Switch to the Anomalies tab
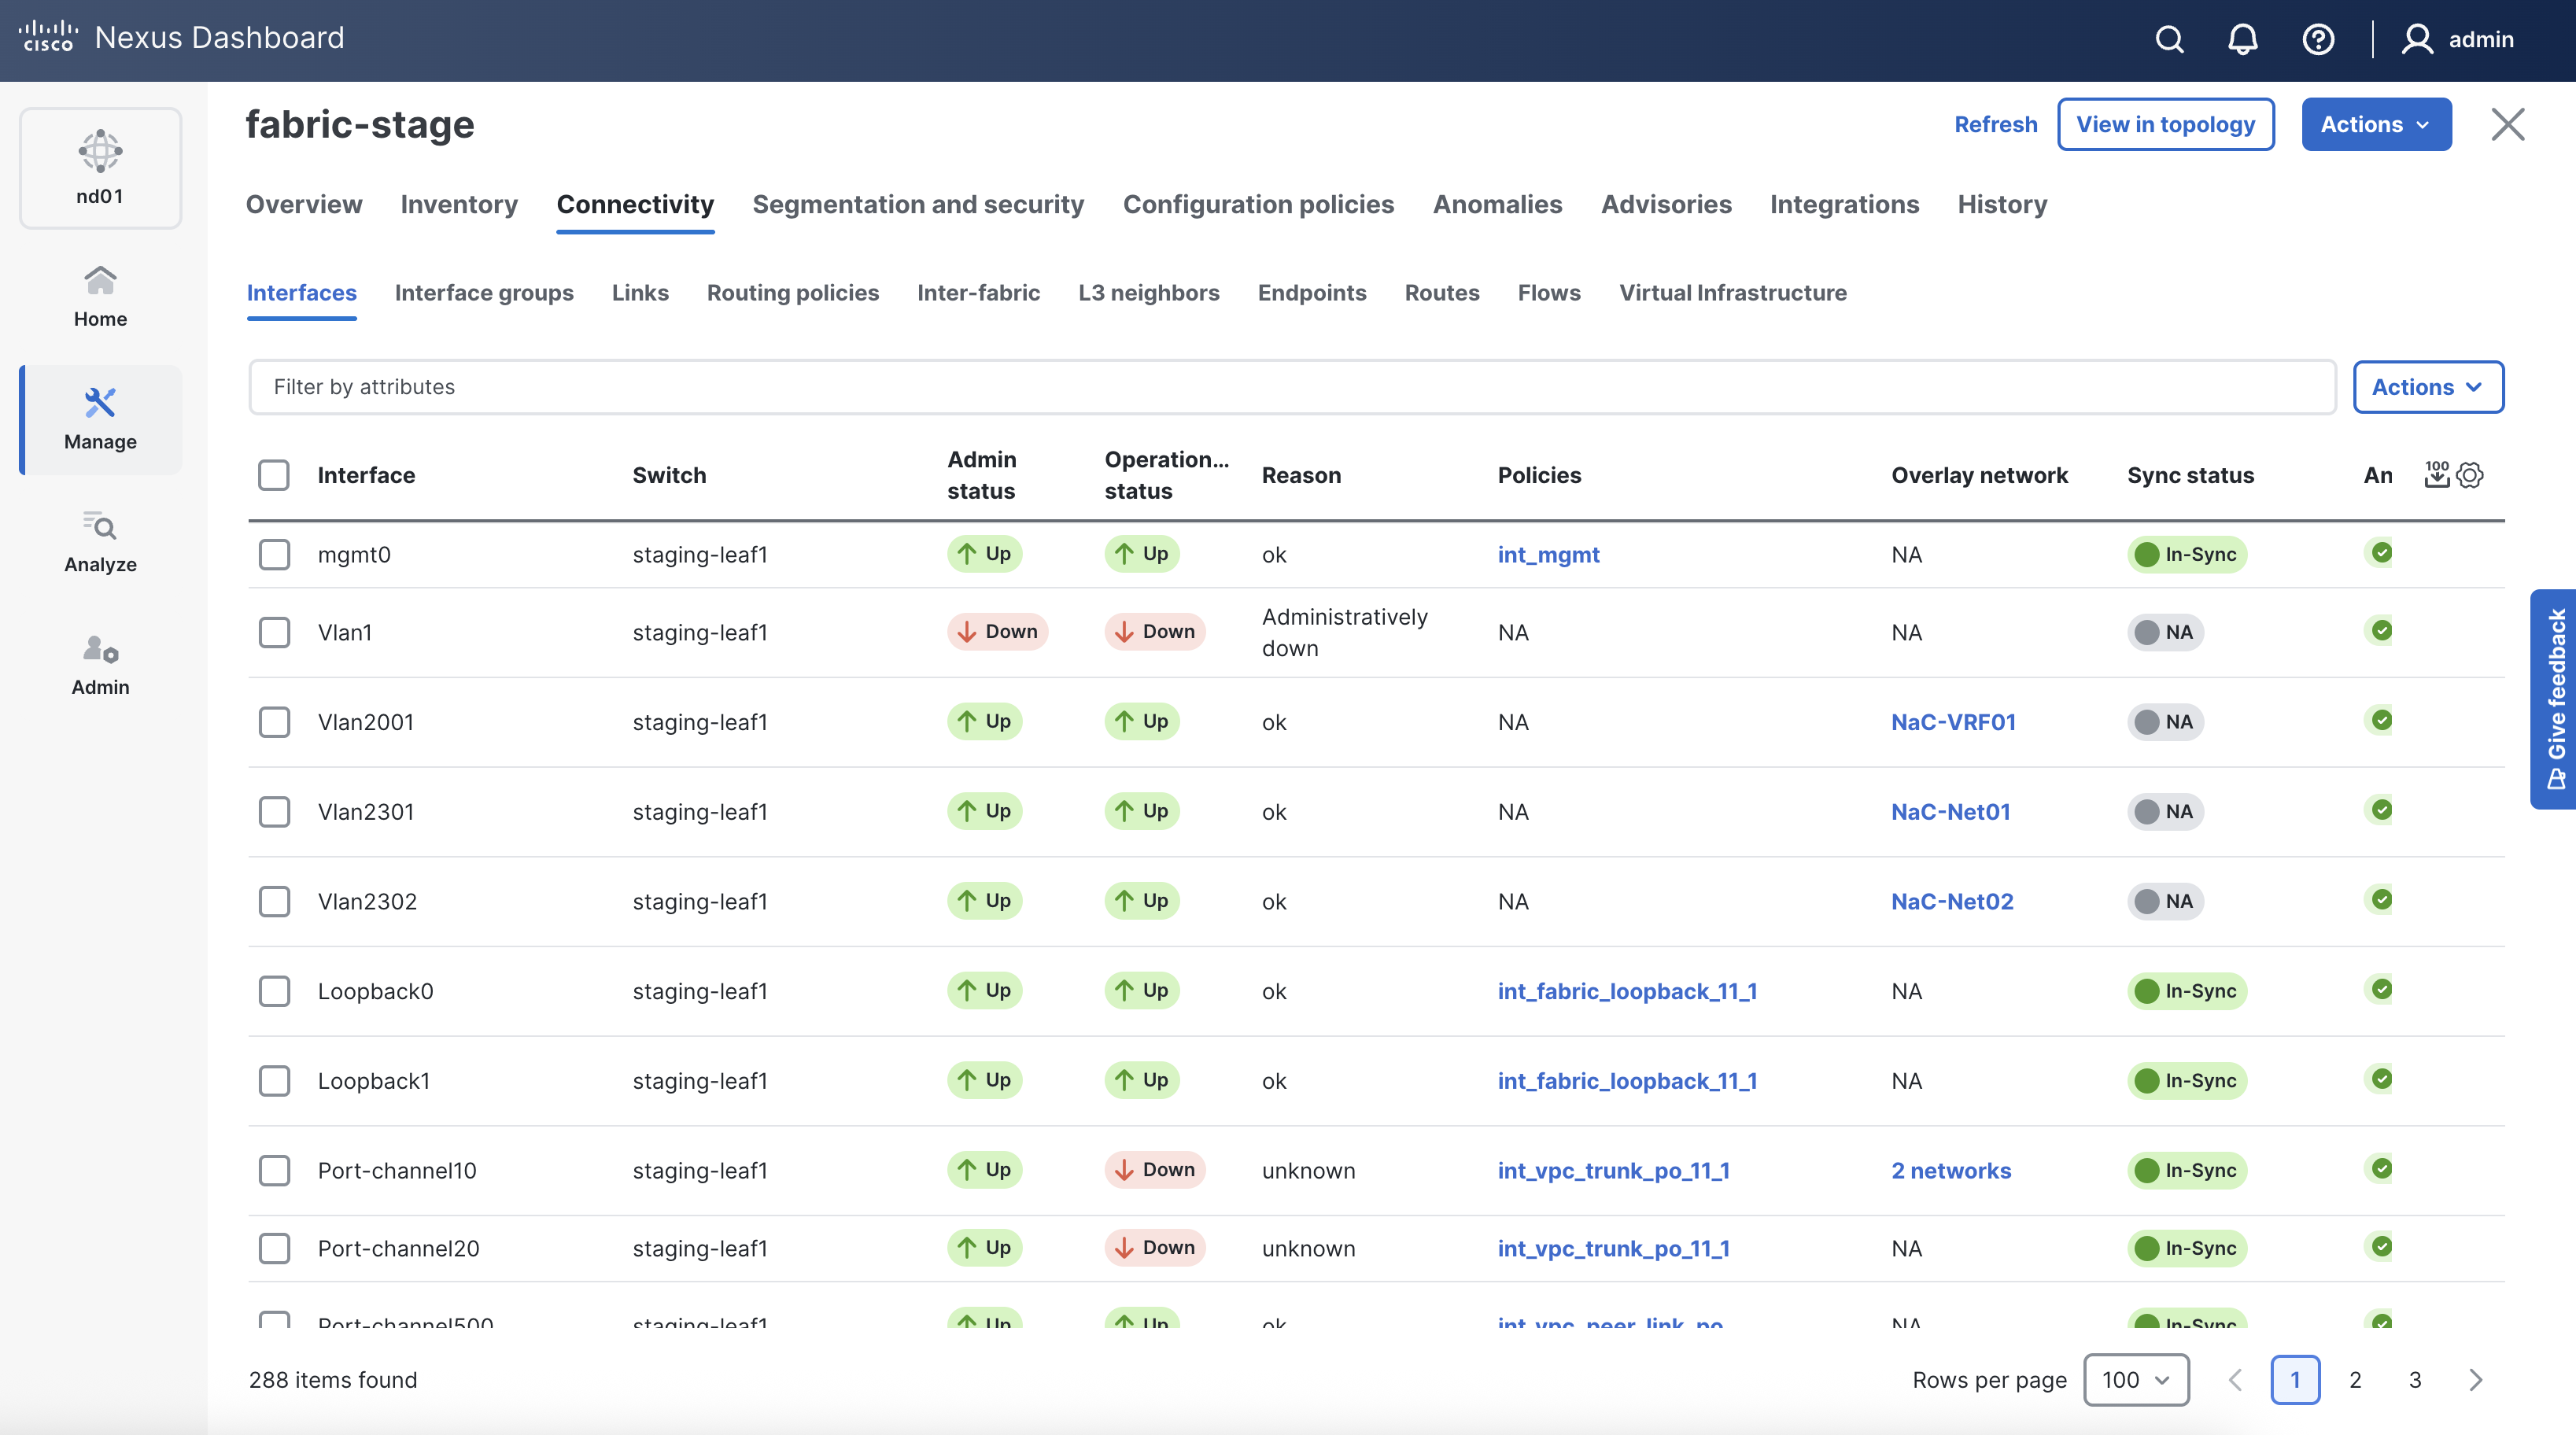Screen dimensions: 2576x1435 click(1497, 204)
